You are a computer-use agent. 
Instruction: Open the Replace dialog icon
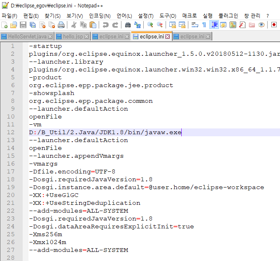(138, 25)
